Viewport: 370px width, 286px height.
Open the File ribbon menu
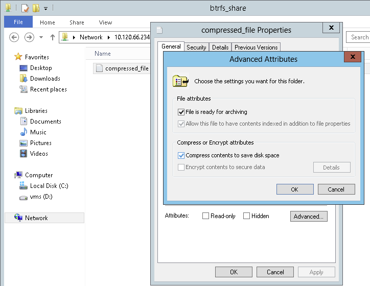click(x=18, y=22)
